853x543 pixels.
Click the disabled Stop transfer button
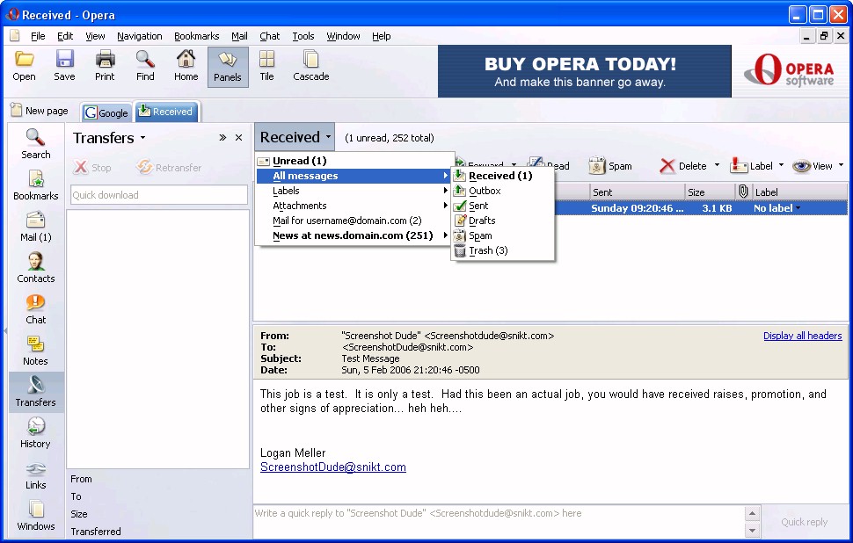point(92,168)
